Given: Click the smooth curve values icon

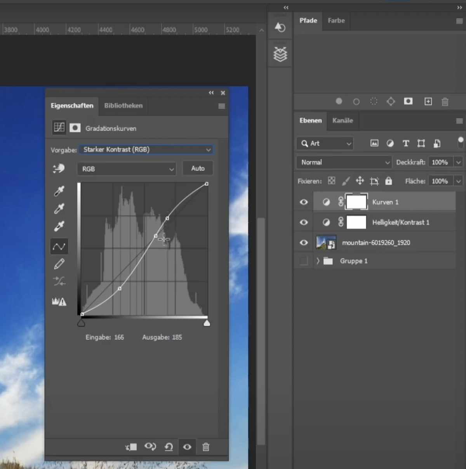Looking at the screenshot, I should tap(59, 281).
